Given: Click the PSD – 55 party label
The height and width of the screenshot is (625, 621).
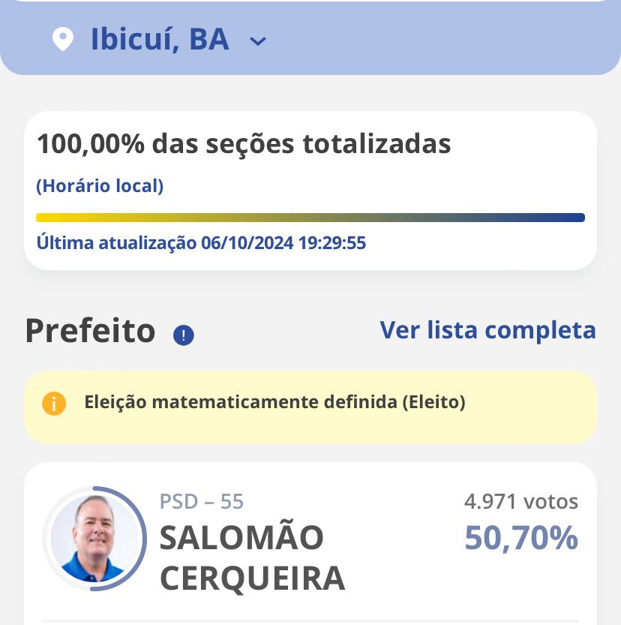Looking at the screenshot, I should 202,501.
